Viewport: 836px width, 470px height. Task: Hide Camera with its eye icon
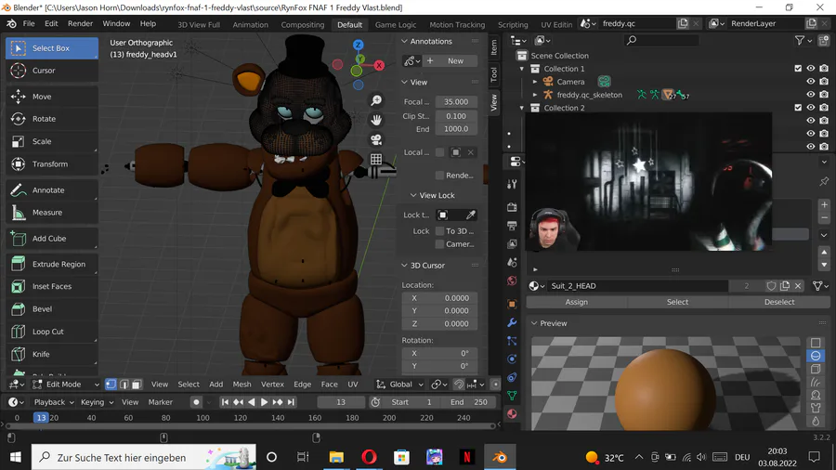point(811,82)
